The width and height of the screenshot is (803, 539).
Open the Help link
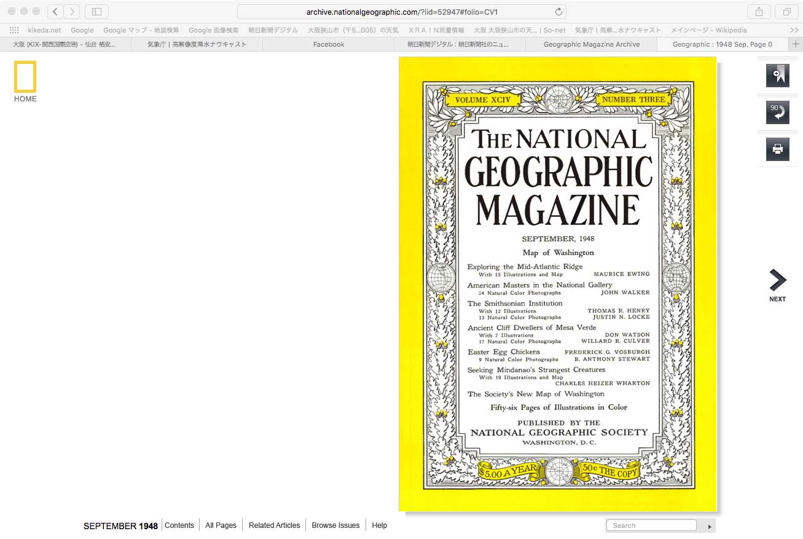380,525
